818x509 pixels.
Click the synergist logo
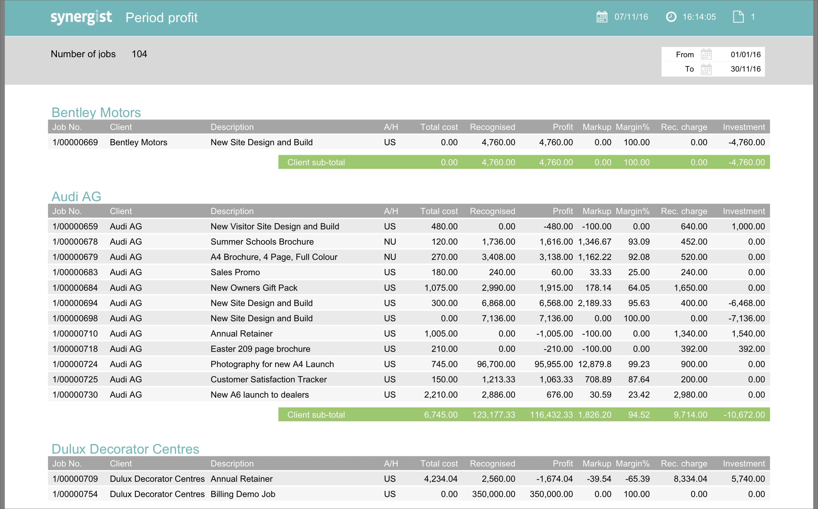[81, 17]
